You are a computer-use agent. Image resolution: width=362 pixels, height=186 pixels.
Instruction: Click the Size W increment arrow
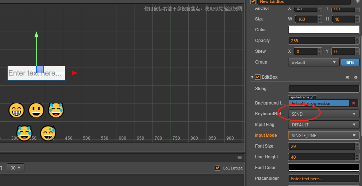coord(320,17)
